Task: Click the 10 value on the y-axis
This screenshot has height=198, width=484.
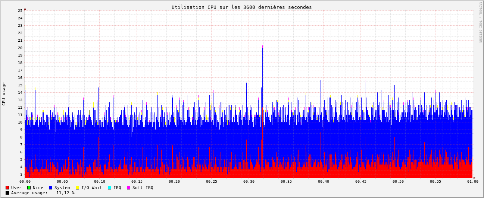Action: coord(20,122)
